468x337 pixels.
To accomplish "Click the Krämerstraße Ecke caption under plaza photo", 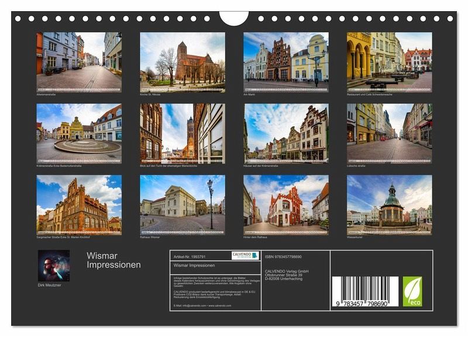I will point(59,166).
